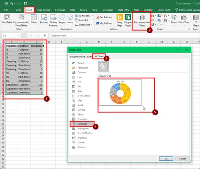Select Templates chart category
The height and width of the screenshot is (169, 200).
(x=82, y=68)
